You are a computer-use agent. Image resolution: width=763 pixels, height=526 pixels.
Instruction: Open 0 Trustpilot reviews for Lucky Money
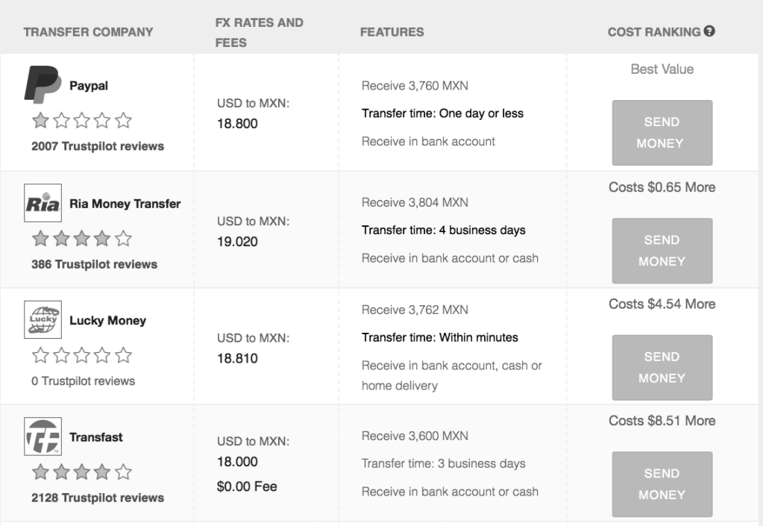[83, 381]
